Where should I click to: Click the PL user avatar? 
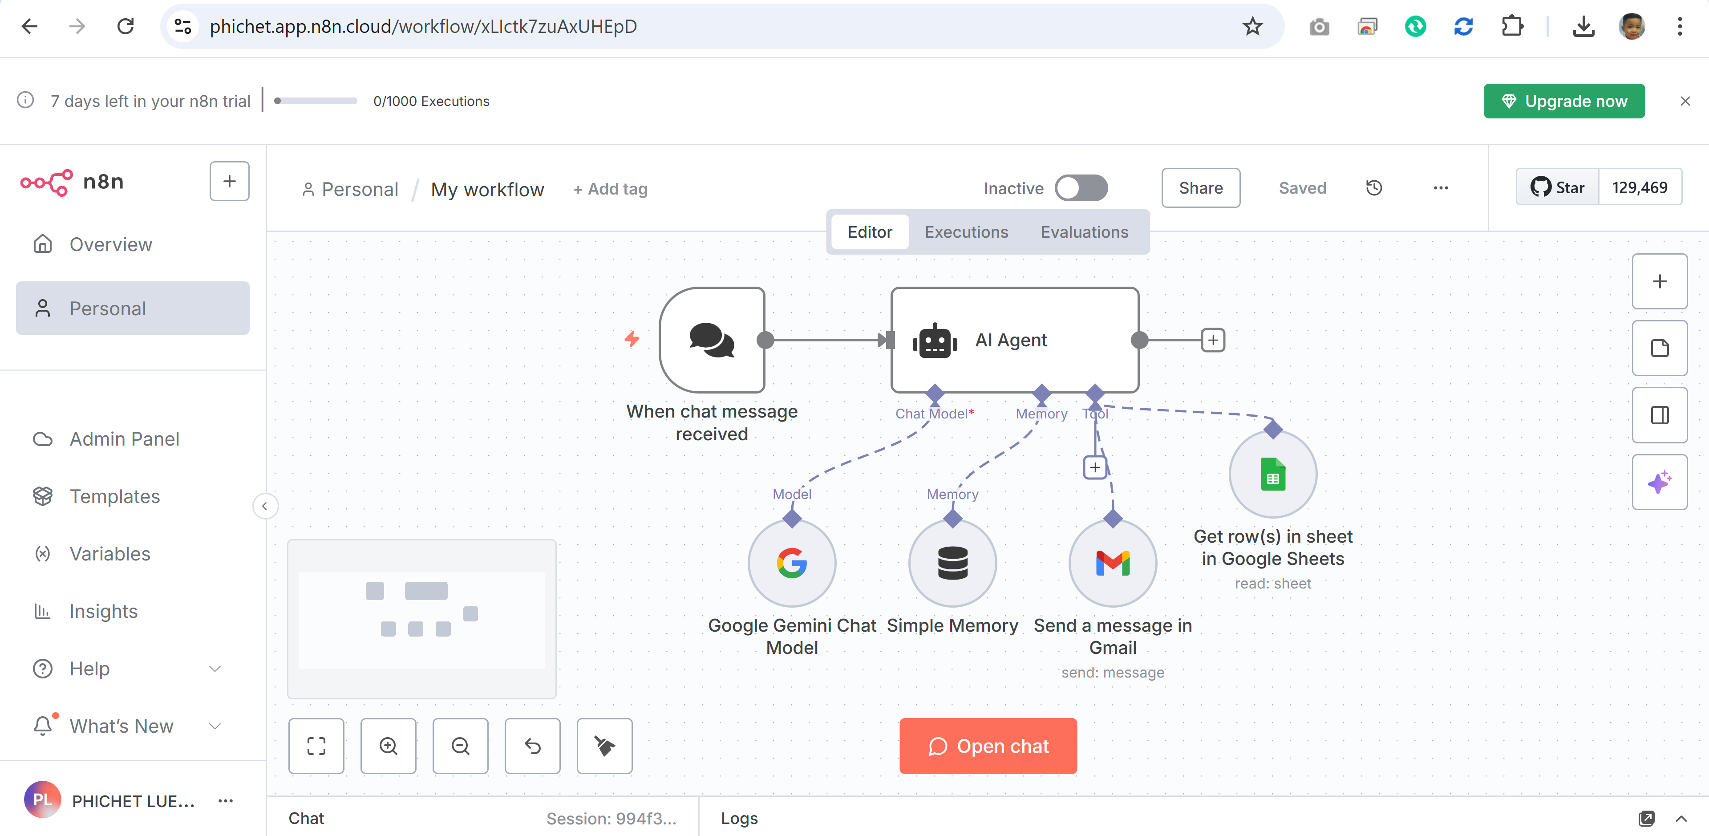(42, 800)
